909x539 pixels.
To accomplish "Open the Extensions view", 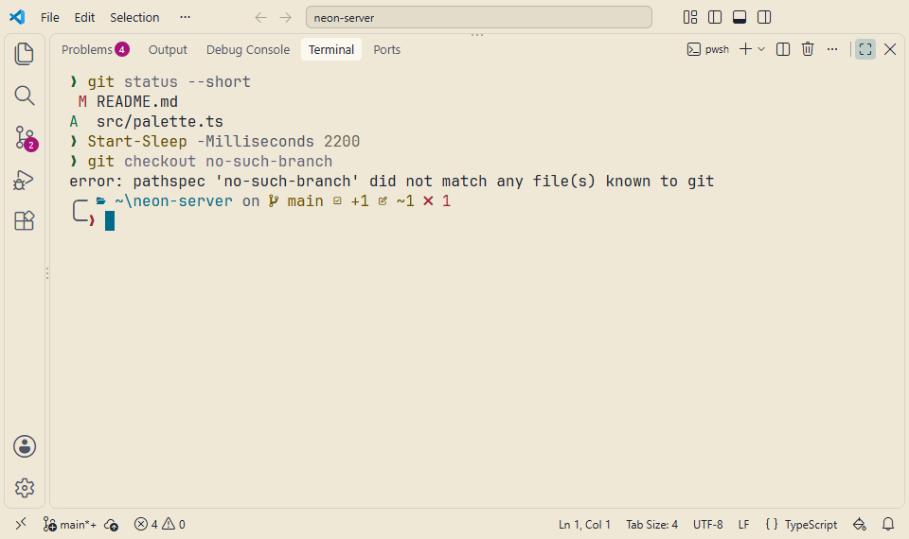I will [x=25, y=220].
